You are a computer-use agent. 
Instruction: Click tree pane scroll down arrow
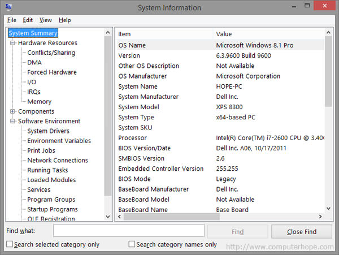pyautogui.click(x=108, y=217)
